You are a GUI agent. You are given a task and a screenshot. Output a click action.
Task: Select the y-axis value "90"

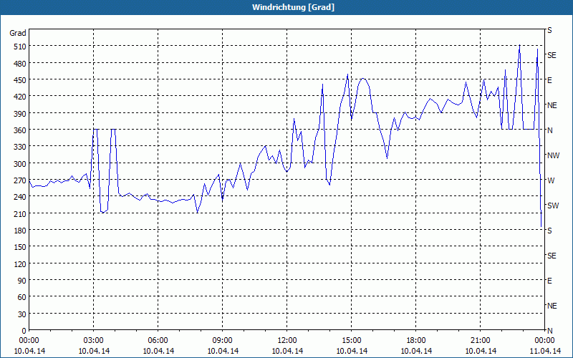click(x=22, y=281)
